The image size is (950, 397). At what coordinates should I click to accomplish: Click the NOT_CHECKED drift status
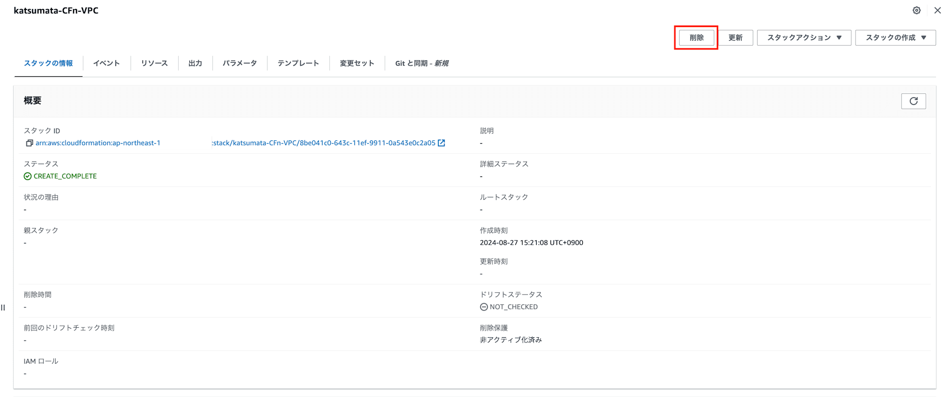coord(513,307)
